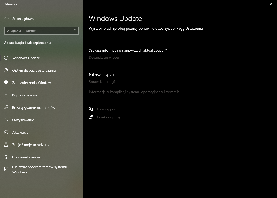Screen dimensions: 277x198
Task: Open Optymalizacja dostarczania settings
Action: point(41,70)
